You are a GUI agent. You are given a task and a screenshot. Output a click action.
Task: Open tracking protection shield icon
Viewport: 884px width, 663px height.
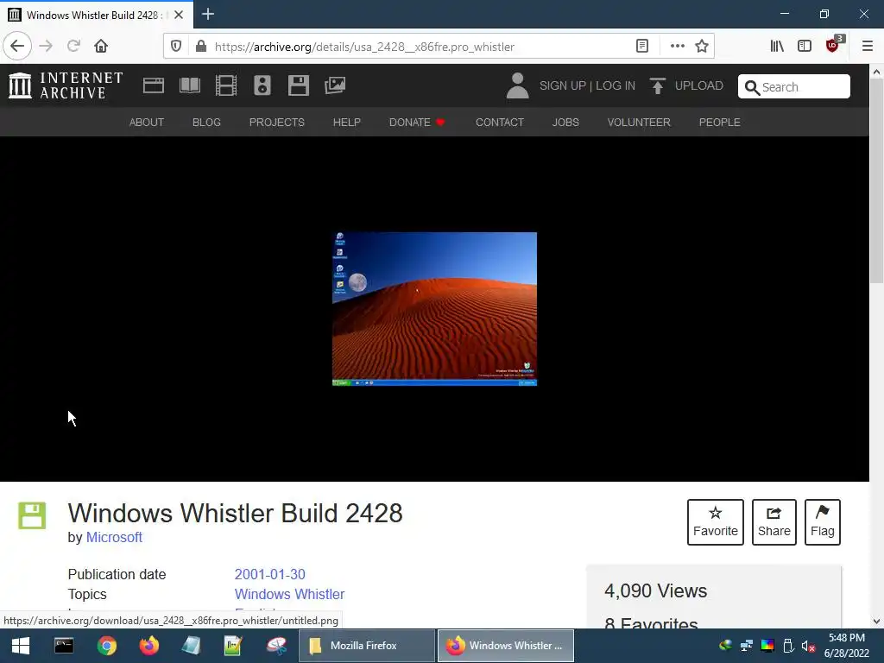176,47
